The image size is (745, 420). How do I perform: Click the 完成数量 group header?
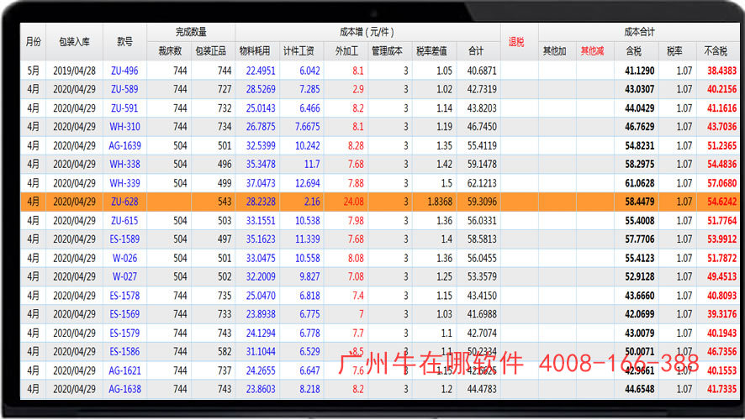point(191,32)
